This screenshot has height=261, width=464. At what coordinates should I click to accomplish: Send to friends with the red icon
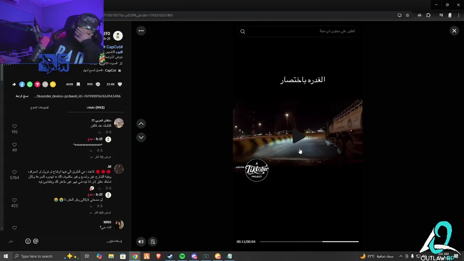tap(37, 84)
